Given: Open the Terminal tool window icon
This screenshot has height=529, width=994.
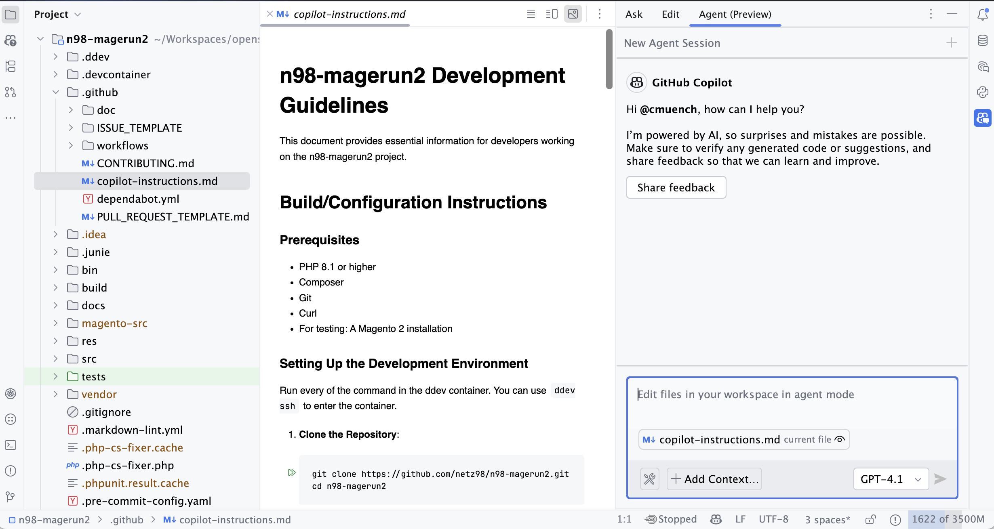Looking at the screenshot, I should pyautogui.click(x=11, y=445).
